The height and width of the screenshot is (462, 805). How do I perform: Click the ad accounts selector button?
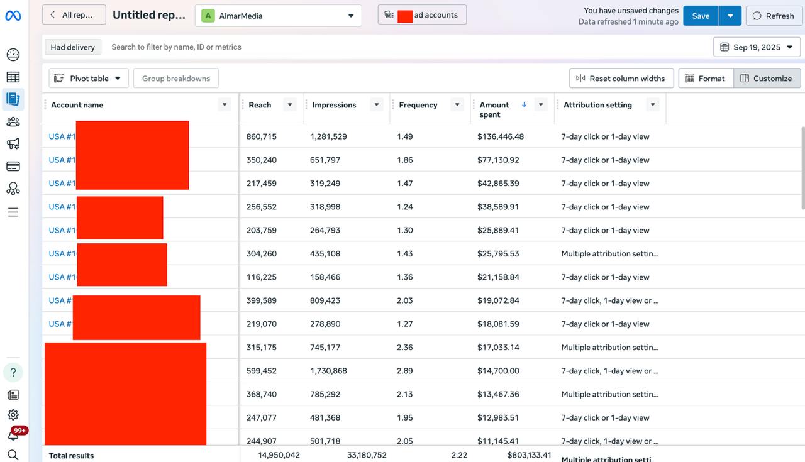(x=422, y=15)
